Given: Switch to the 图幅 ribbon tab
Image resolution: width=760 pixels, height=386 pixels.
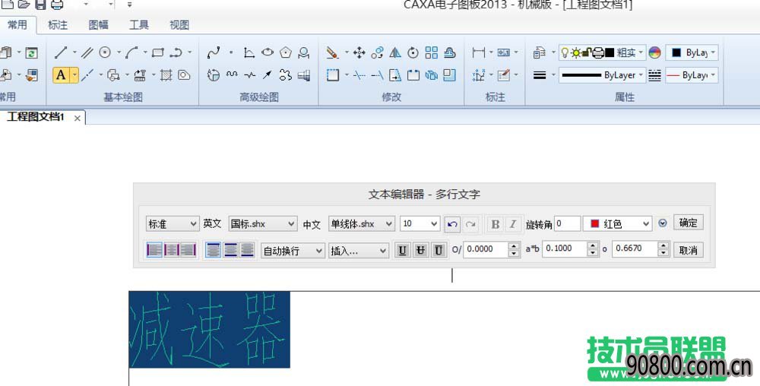Looking at the screenshot, I should pyautogui.click(x=98, y=25).
